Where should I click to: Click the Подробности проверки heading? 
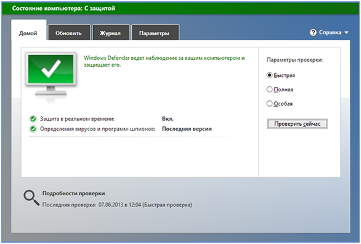pyautogui.click(x=73, y=193)
